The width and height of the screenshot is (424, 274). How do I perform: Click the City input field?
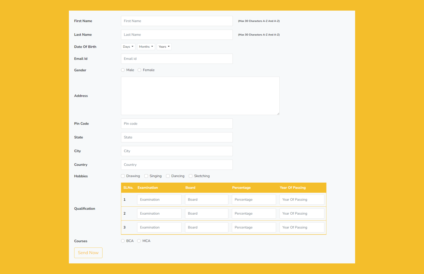177,151
